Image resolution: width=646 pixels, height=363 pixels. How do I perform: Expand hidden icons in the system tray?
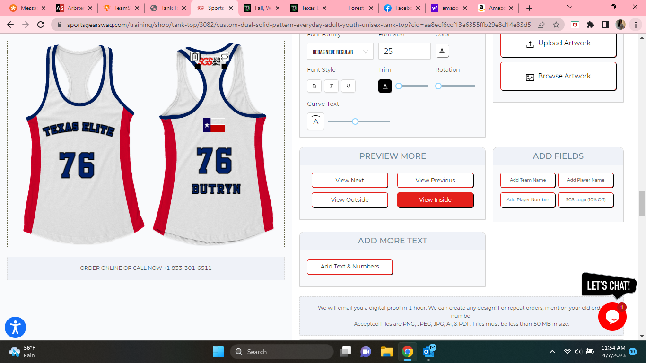552,352
